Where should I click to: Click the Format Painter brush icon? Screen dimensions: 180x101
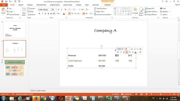(8, 15)
